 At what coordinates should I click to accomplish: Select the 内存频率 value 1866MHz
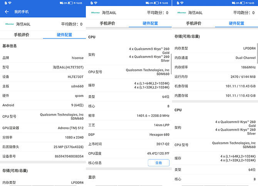click(x=248, y=67)
